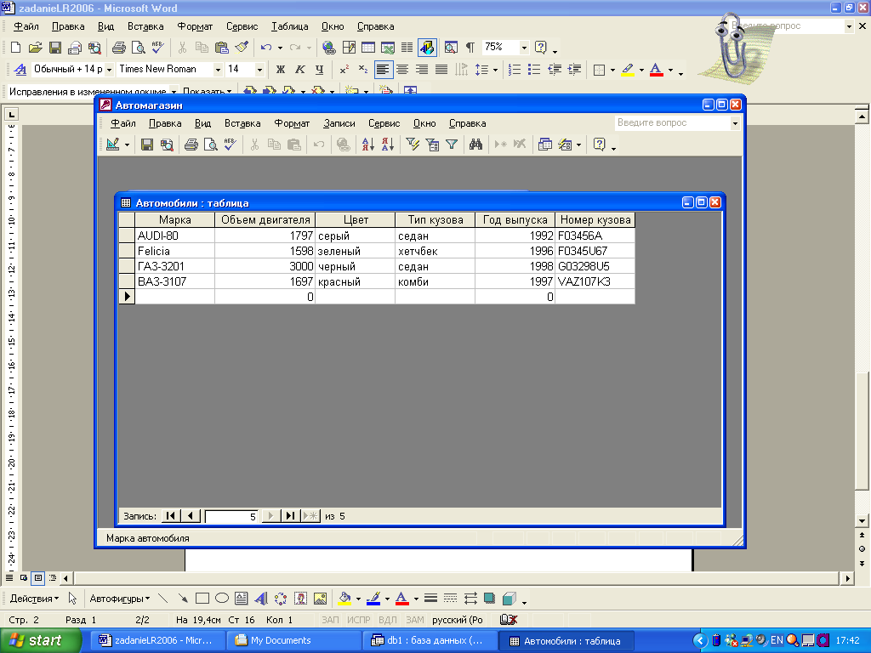Screen dimensions: 871x653
Task: Switch to Design view icon in Access
Action: click(113, 145)
